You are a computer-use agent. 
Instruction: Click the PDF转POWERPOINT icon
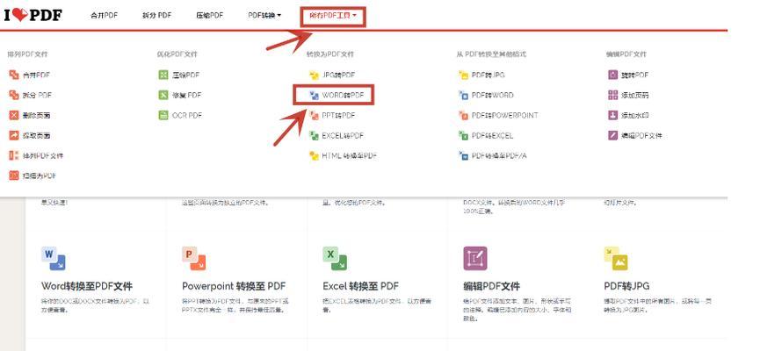(x=463, y=115)
